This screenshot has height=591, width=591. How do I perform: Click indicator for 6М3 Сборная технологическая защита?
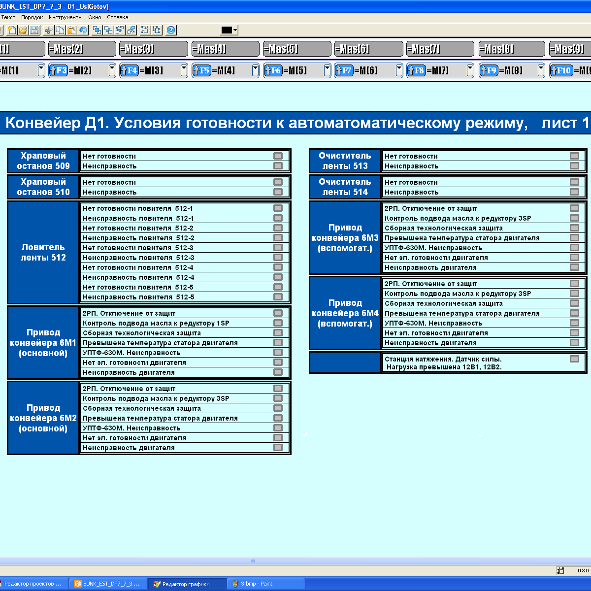[x=575, y=228]
